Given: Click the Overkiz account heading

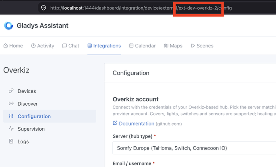Looking at the screenshot, I should (x=136, y=99).
